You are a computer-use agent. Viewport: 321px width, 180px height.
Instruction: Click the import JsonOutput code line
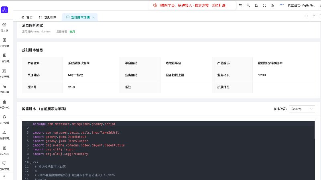[59, 137]
